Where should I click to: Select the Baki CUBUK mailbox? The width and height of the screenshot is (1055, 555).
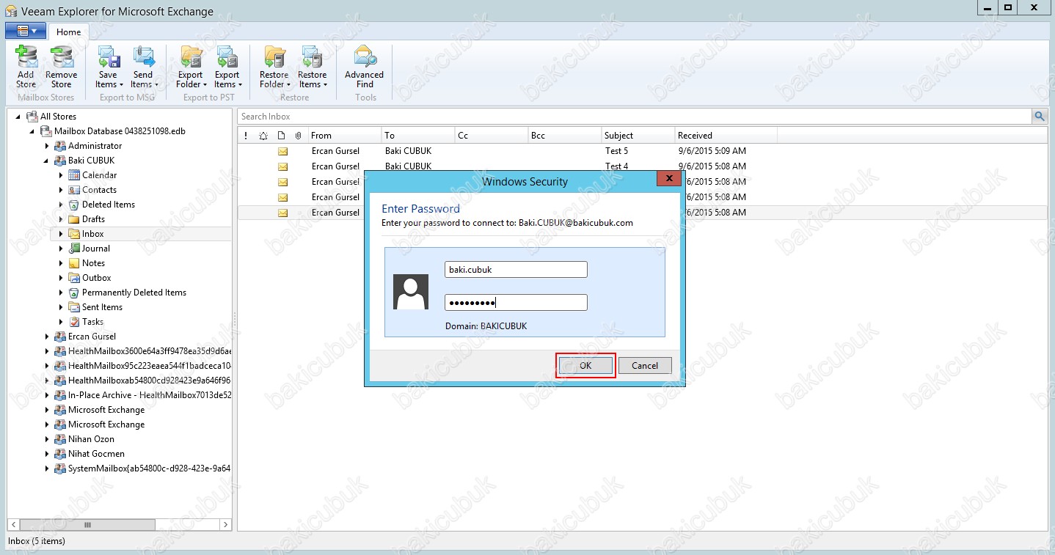click(91, 160)
